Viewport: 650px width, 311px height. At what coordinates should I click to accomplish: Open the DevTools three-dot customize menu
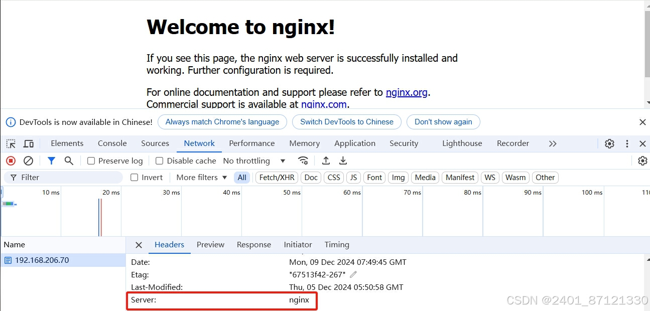[x=627, y=144]
